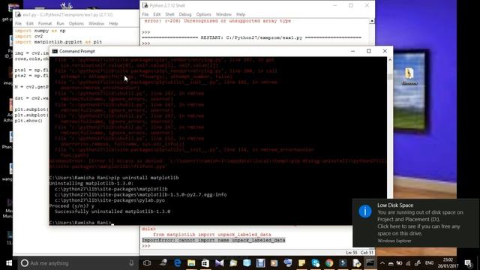The image size is (480, 270).
Task: Open the File menu in the exx1.py editor
Action: tap(18, 23)
